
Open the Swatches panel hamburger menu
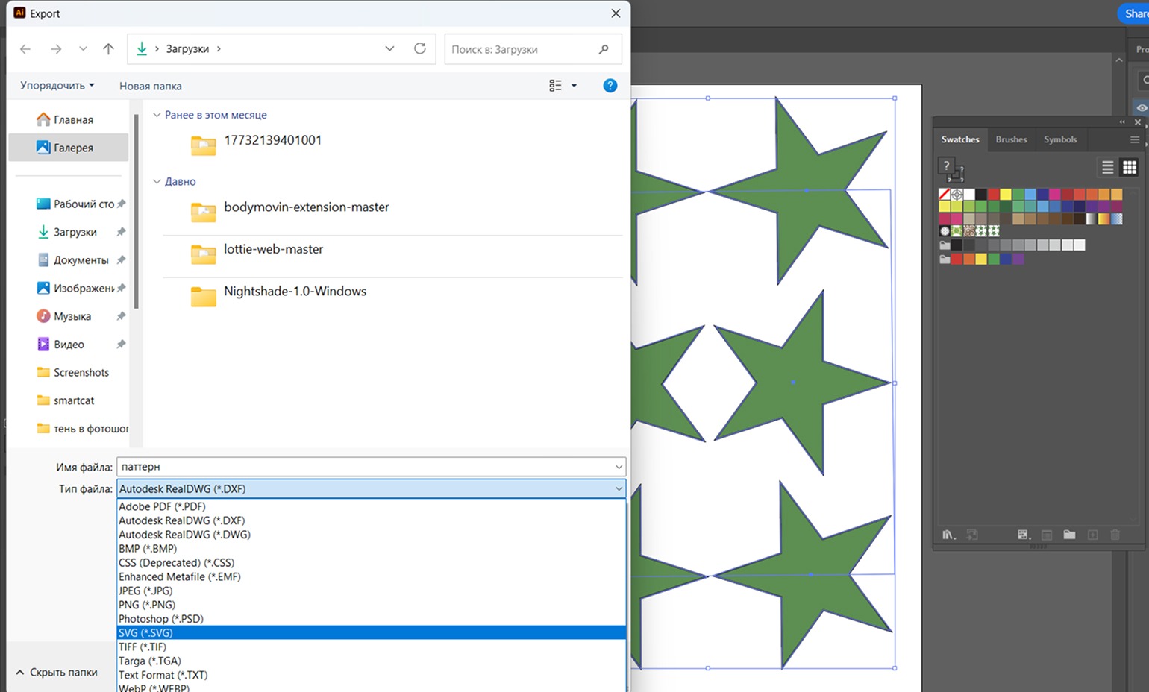1135,139
